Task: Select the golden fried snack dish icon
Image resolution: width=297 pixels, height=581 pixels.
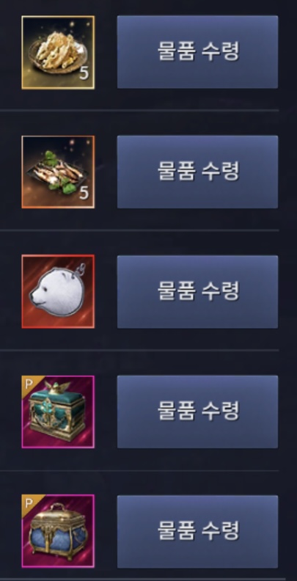Action: point(58,53)
